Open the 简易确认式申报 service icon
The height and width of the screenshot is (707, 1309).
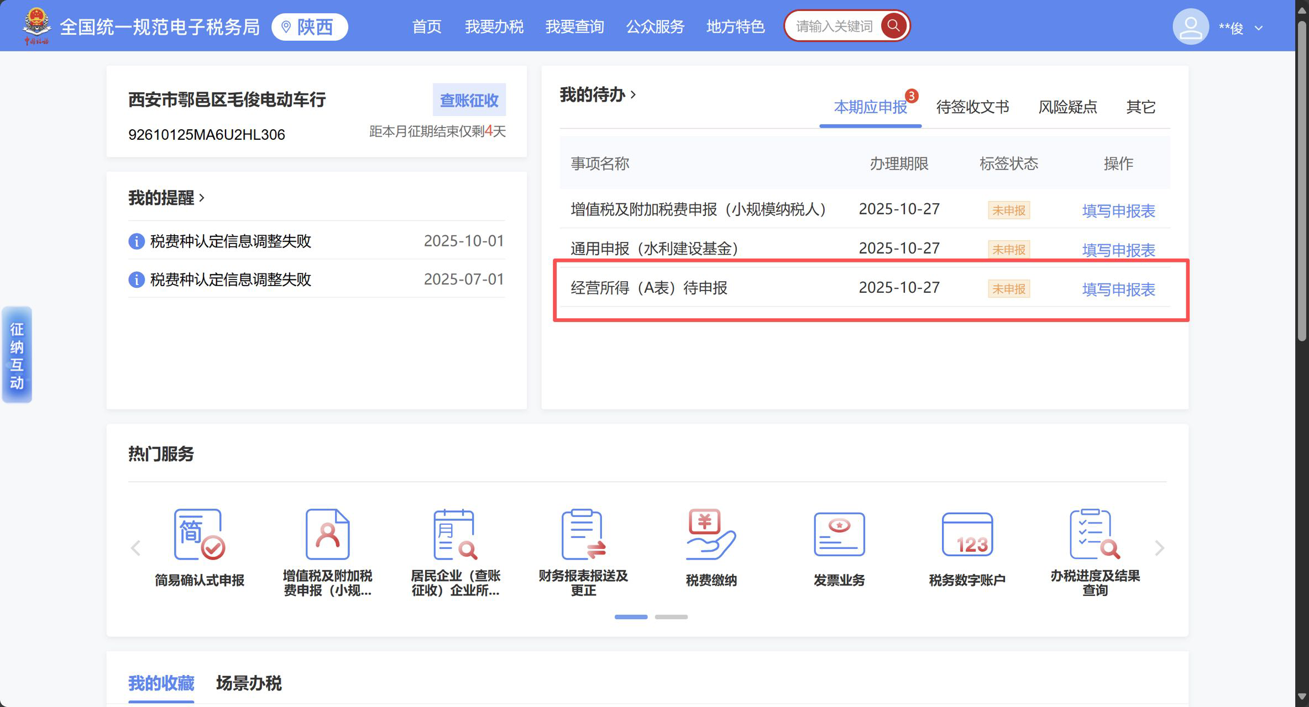[x=199, y=535]
